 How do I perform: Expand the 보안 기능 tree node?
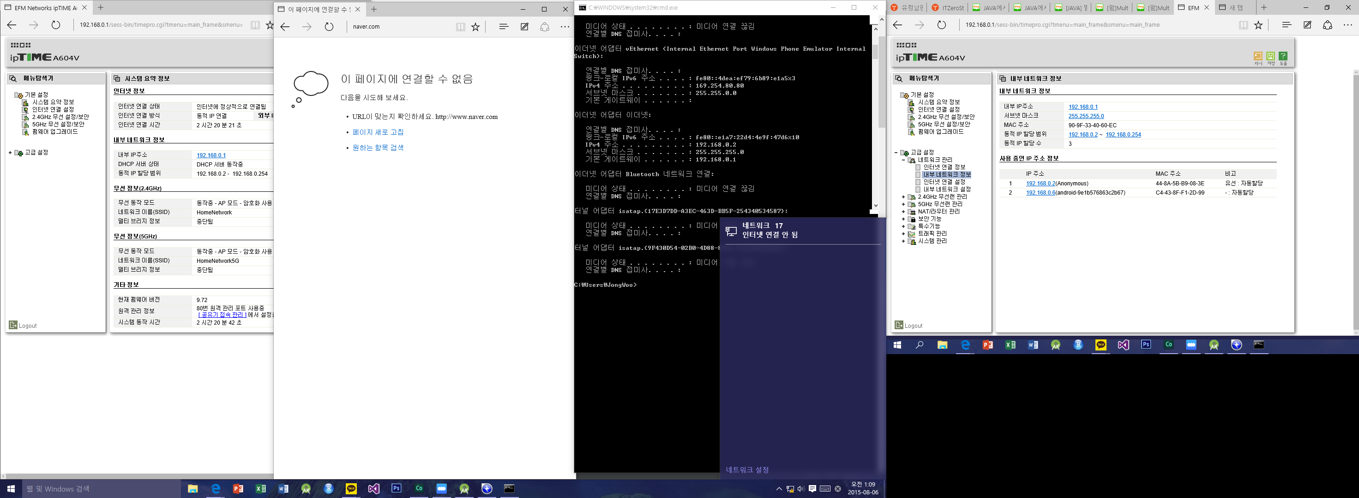903,219
